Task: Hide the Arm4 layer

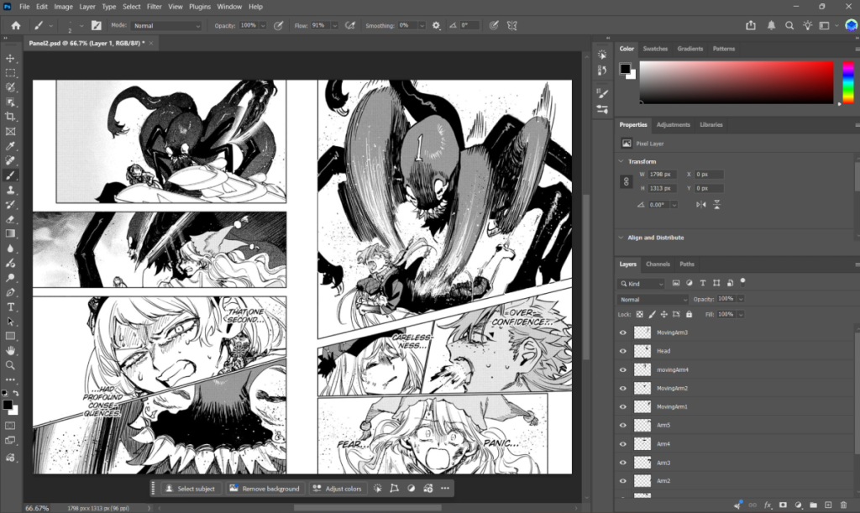Action: 623,444
